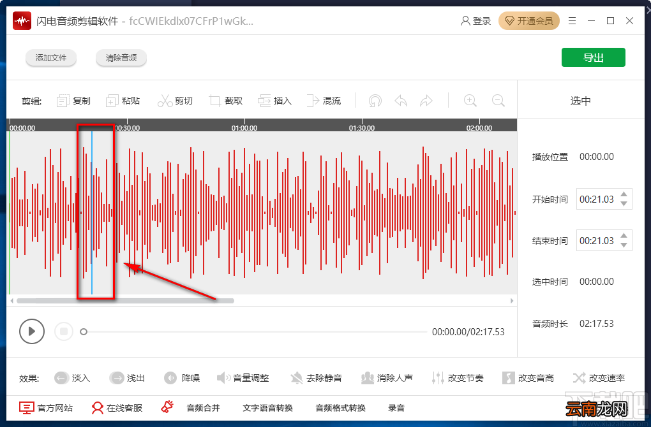Apply the Fade Out (浅出) effect
Image resolution: width=651 pixels, height=427 pixels.
click(127, 378)
